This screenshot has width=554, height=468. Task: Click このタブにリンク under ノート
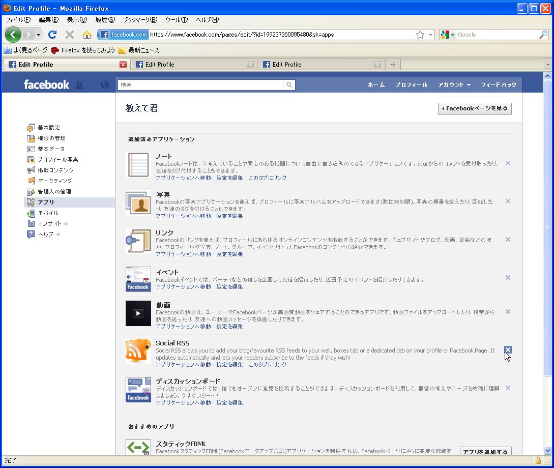(x=268, y=178)
